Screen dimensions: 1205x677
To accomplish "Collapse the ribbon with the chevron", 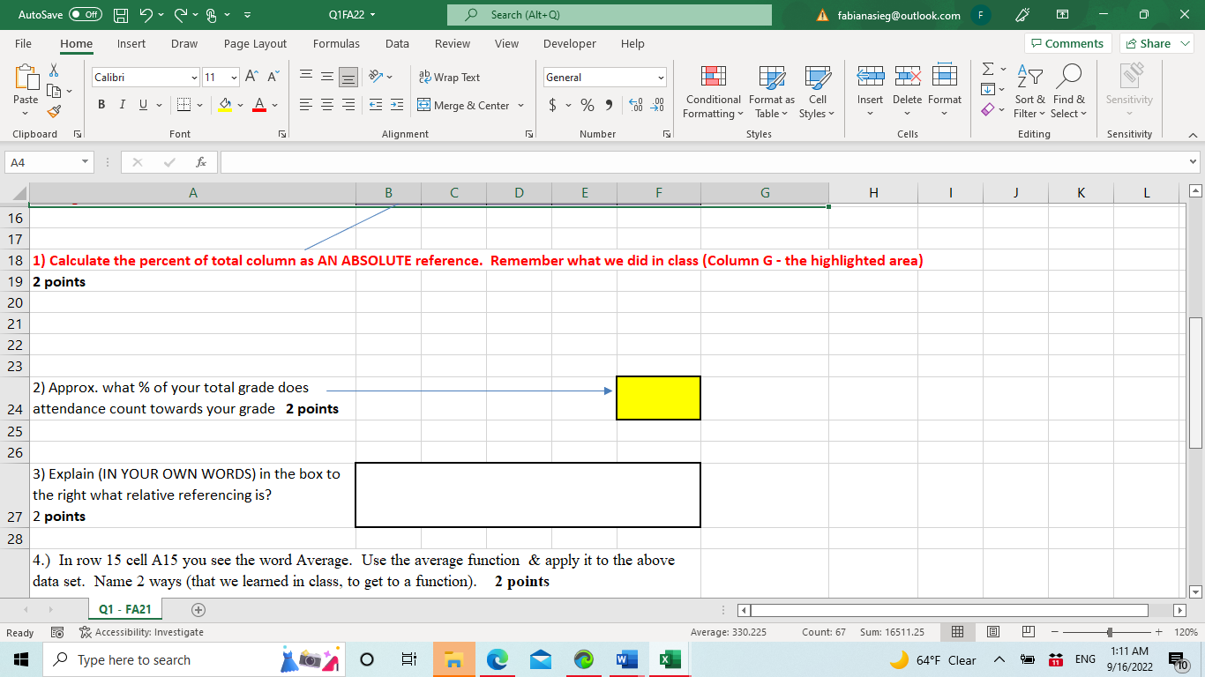I will click(1193, 134).
